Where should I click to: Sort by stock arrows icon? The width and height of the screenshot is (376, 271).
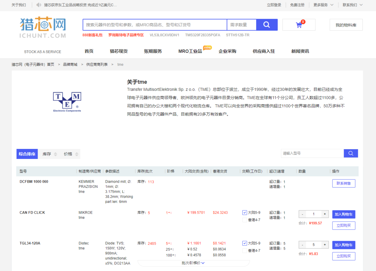[x=55, y=154]
